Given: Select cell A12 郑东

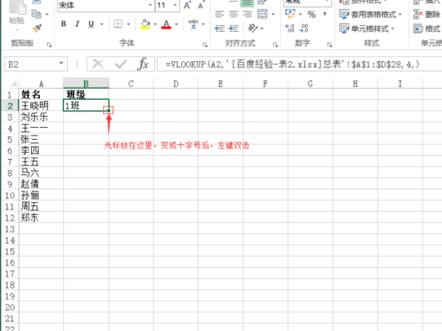Looking at the screenshot, I should (x=41, y=217).
